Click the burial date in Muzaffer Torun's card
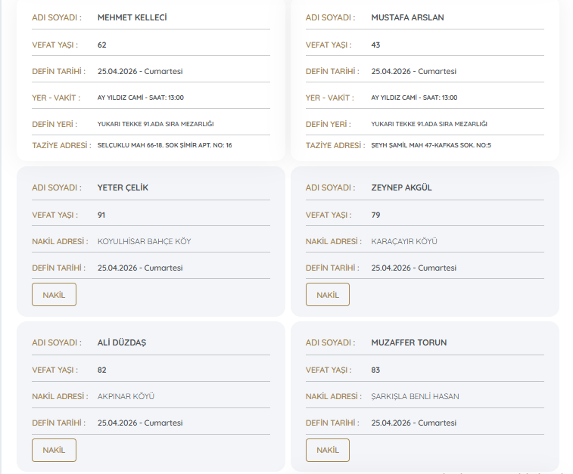 (413, 423)
